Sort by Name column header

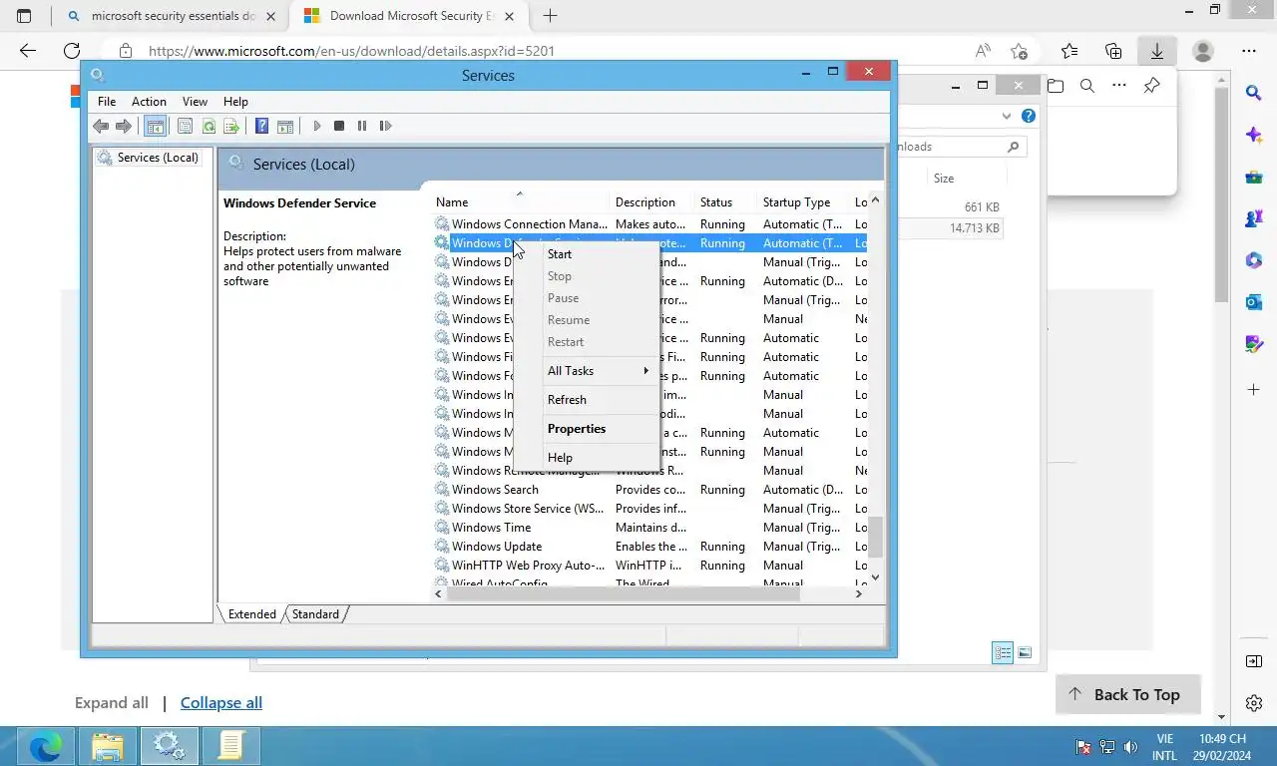519,202
